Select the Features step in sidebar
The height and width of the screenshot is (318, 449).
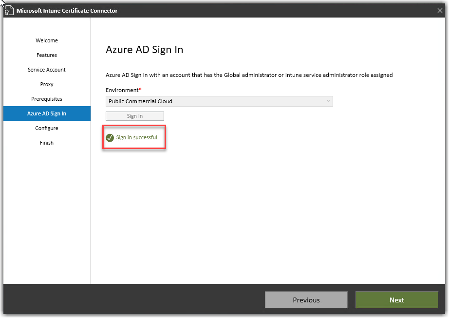[x=47, y=55]
